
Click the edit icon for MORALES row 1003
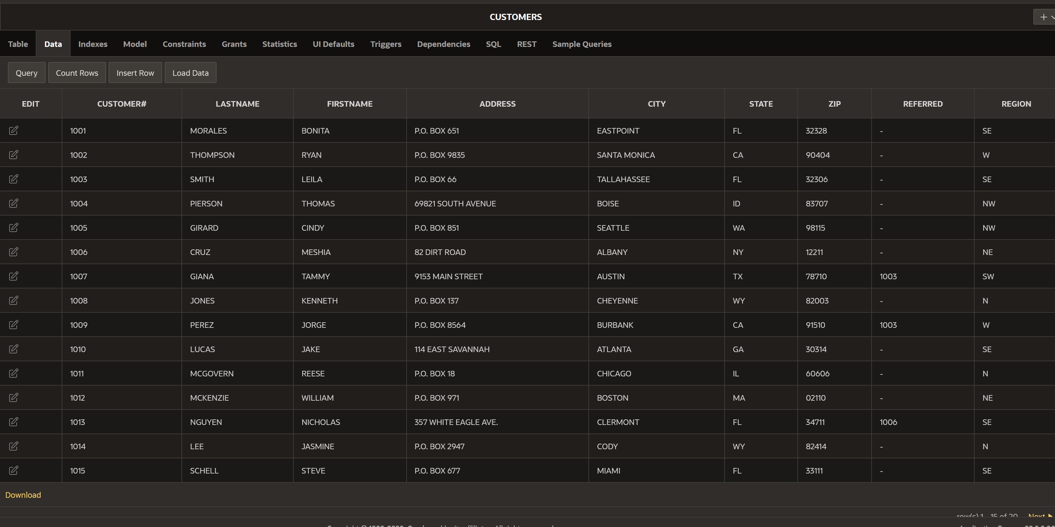pos(13,179)
